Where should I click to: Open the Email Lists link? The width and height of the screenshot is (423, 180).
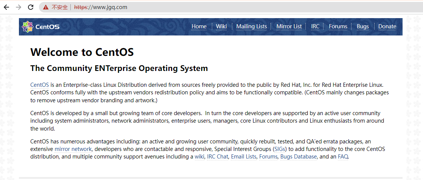pyautogui.click(x=244, y=157)
